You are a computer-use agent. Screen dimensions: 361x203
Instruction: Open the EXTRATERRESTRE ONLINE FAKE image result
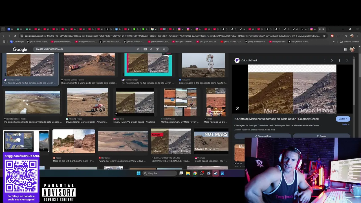[171, 141]
